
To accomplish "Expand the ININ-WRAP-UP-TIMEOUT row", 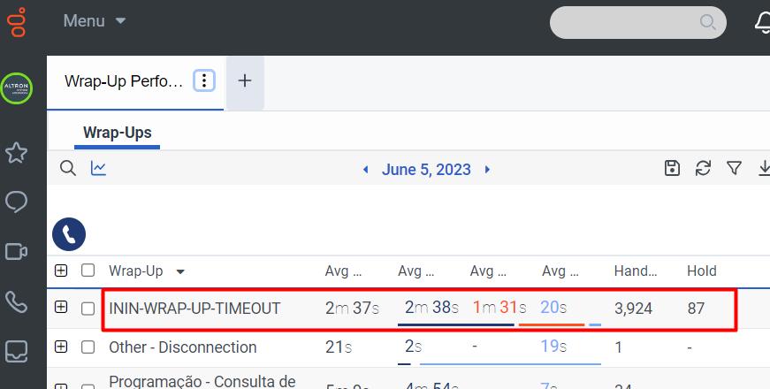I will pos(61,308).
